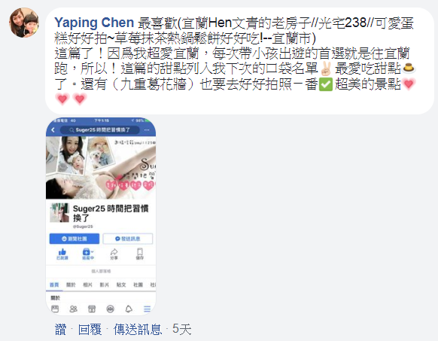Open Yaping Chen's name link

pyautogui.click(x=94, y=23)
